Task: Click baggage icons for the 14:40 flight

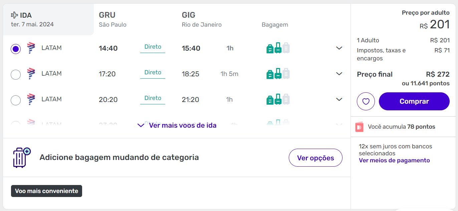Action: tap(278, 48)
